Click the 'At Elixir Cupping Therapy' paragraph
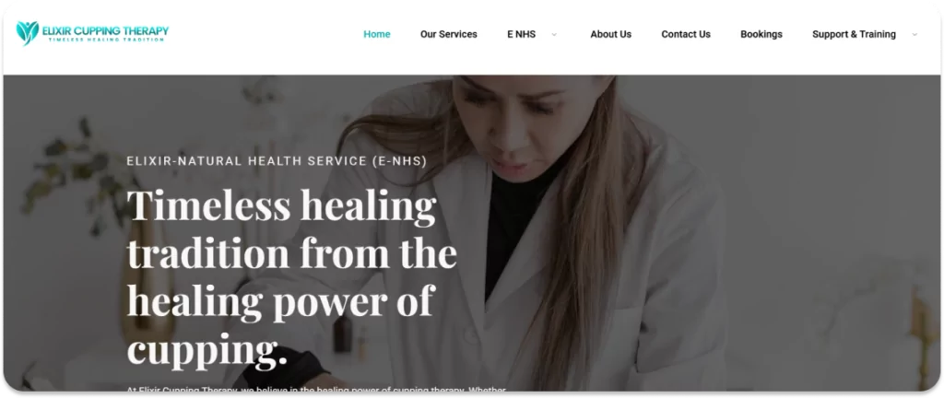Image resolution: width=944 pixels, height=398 pixels. point(316,390)
